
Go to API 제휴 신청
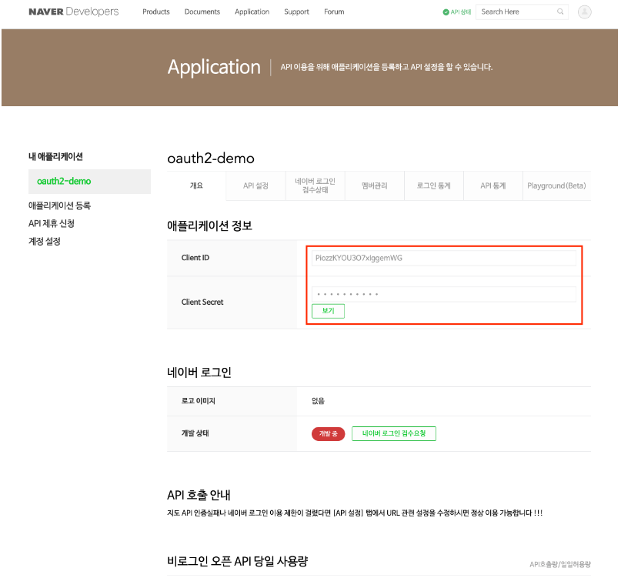52,223
